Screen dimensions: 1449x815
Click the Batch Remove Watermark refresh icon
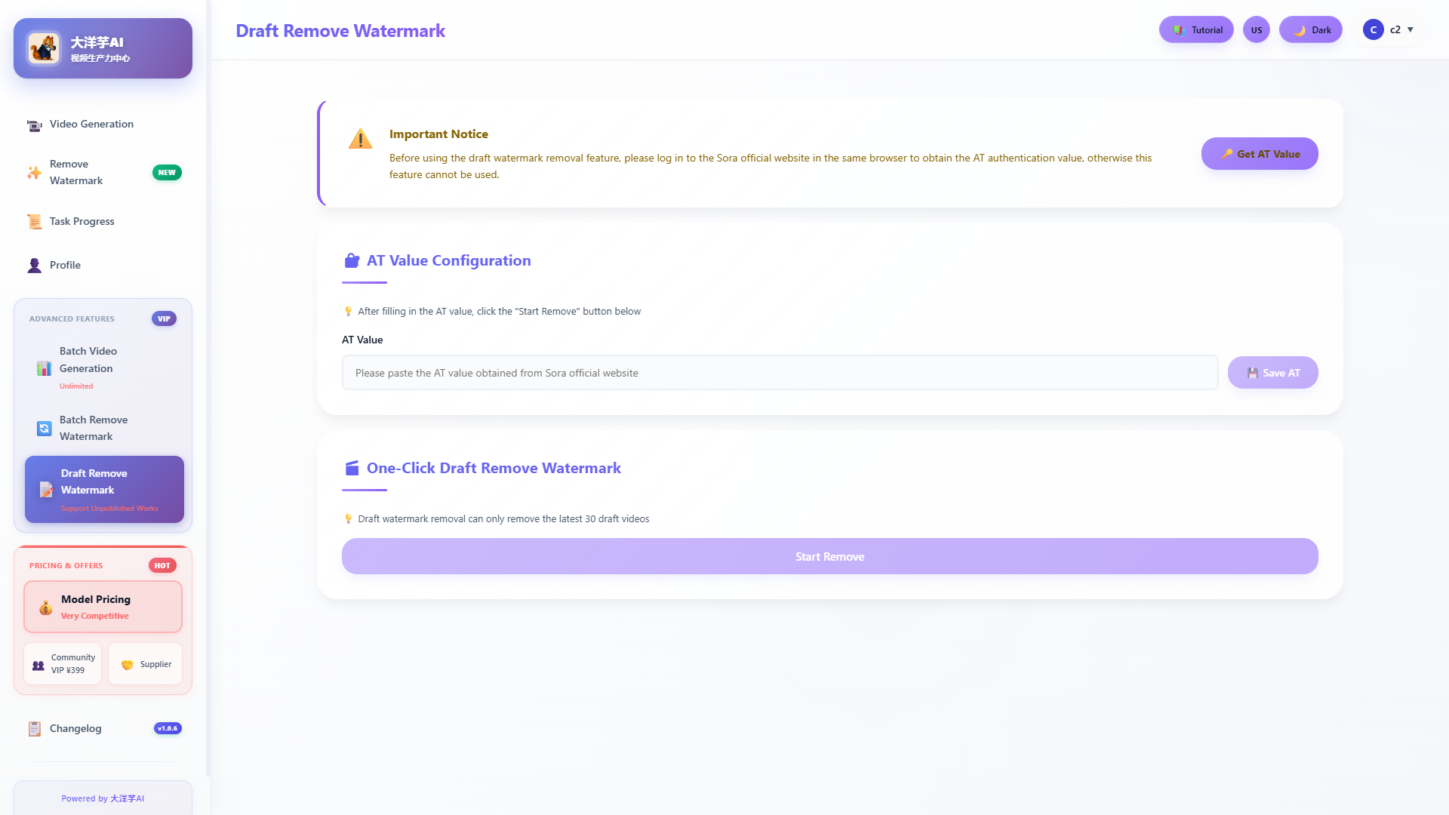click(45, 429)
